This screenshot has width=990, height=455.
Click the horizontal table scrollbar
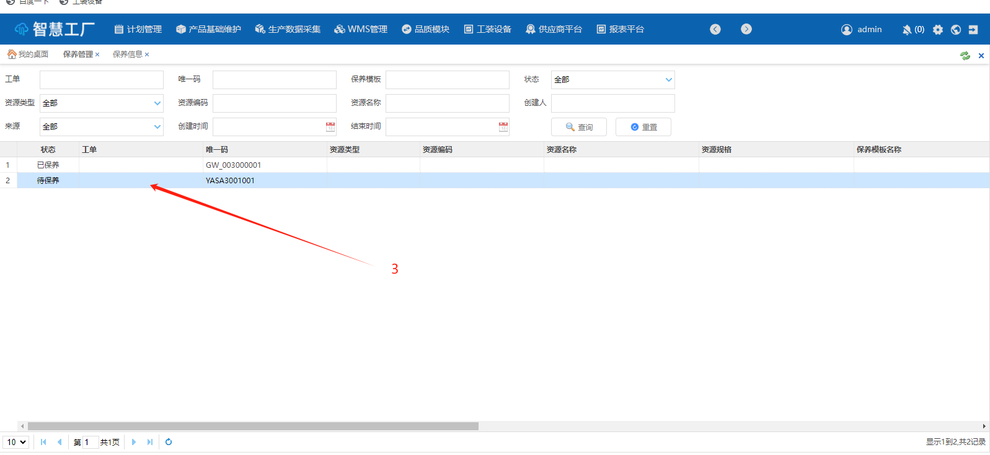[x=253, y=426]
